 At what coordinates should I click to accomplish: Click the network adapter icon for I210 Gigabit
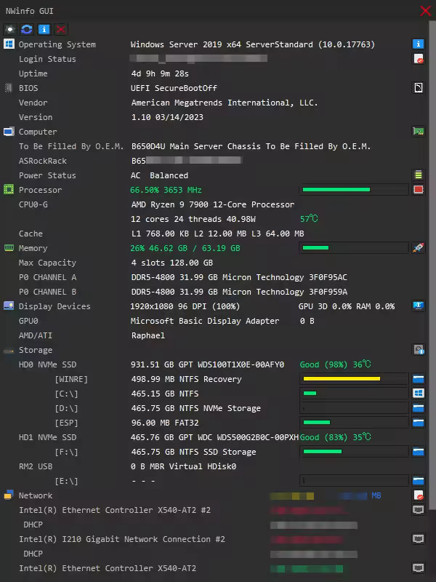click(418, 539)
